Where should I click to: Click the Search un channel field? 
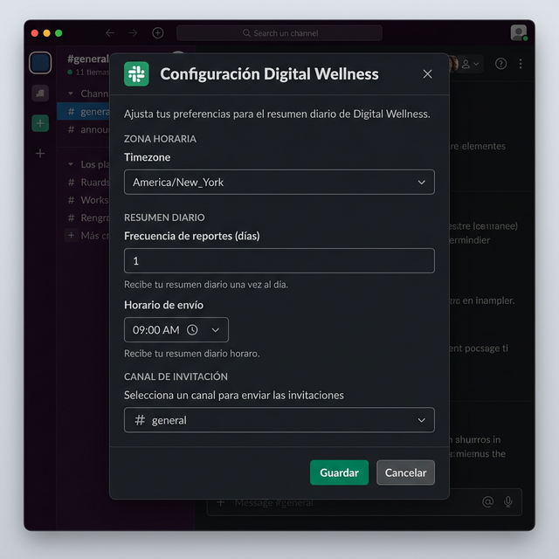(x=279, y=33)
